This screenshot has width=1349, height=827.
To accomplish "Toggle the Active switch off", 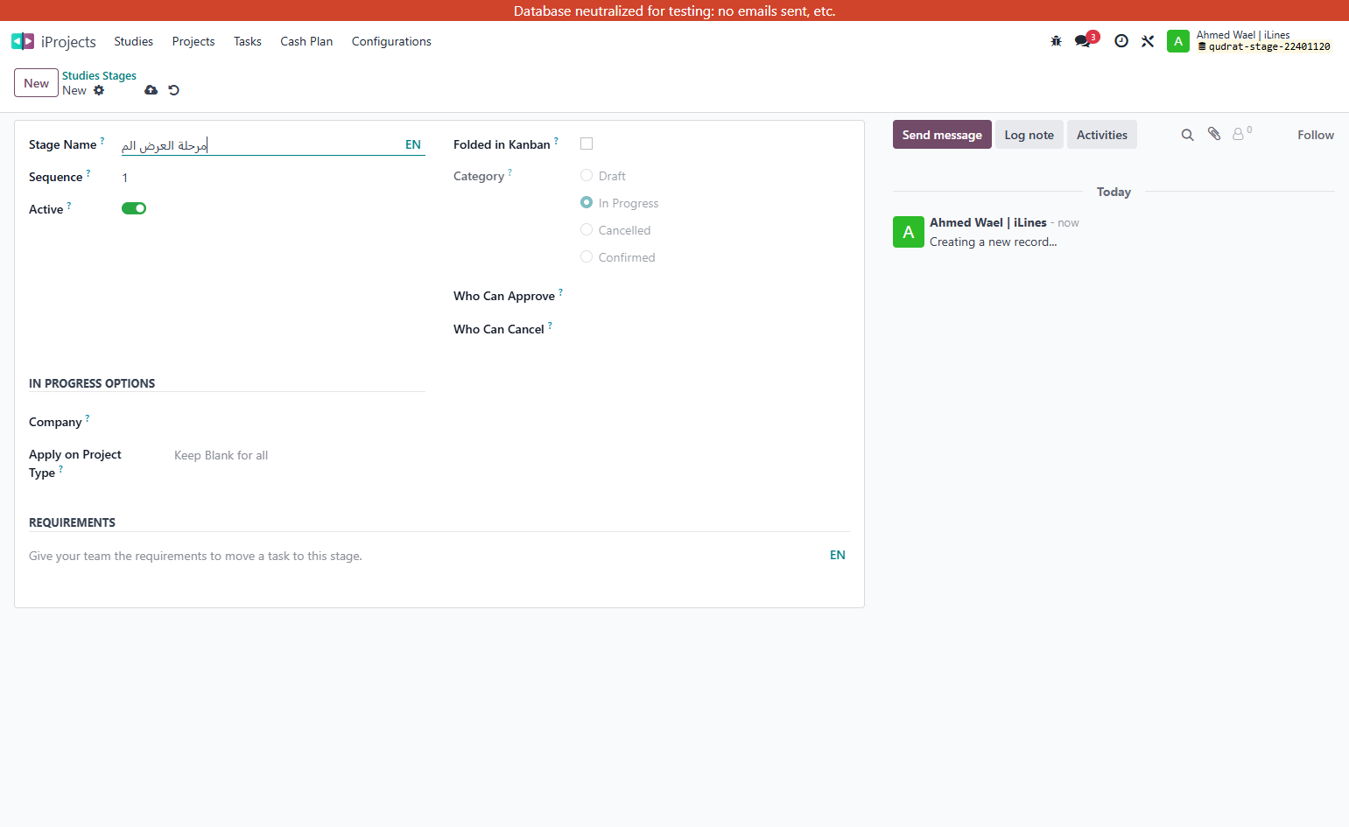I will click(x=134, y=208).
